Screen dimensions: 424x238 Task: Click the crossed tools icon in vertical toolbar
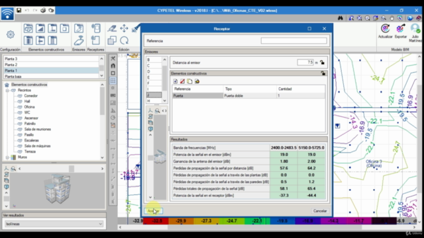click(113, 58)
